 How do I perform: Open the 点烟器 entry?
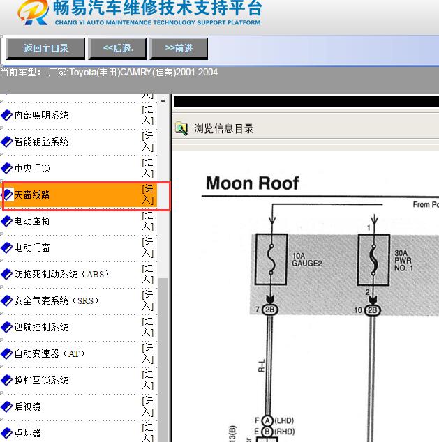click(x=28, y=433)
